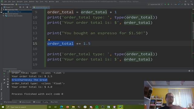Open Firefox from the taskbar
The image size is (194, 109).
67,107
